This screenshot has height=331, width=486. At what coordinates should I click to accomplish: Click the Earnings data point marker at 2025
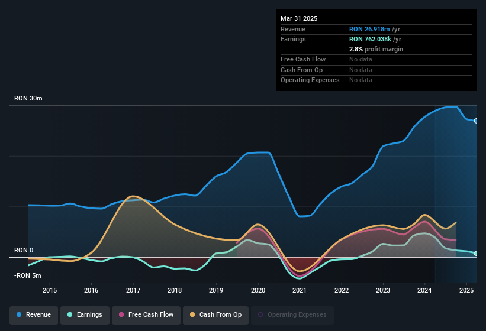coord(476,254)
